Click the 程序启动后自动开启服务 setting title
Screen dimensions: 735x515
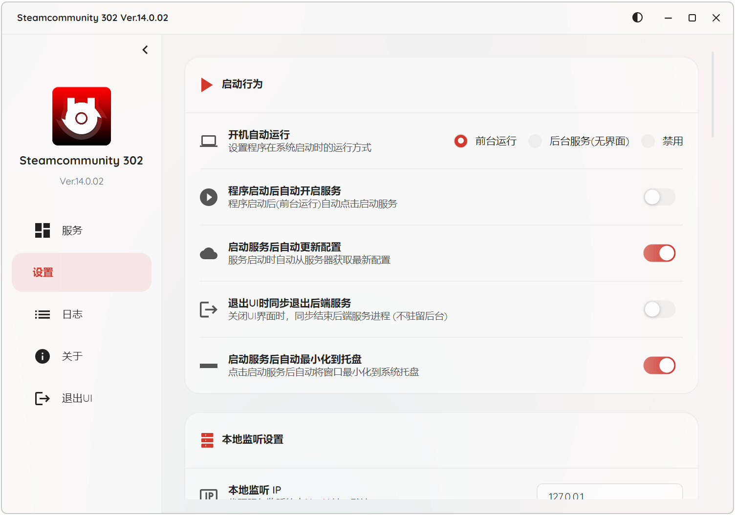click(x=284, y=191)
